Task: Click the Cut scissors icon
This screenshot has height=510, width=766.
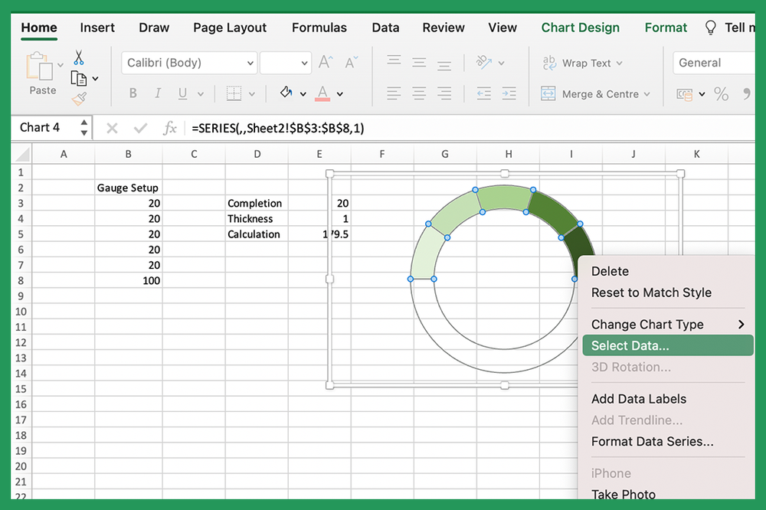Action: 78,58
